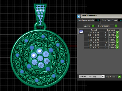Open the Diamond (3.52 spg) material dropdown
The width and height of the screenshot is (122, 91).
pos(103,77)
